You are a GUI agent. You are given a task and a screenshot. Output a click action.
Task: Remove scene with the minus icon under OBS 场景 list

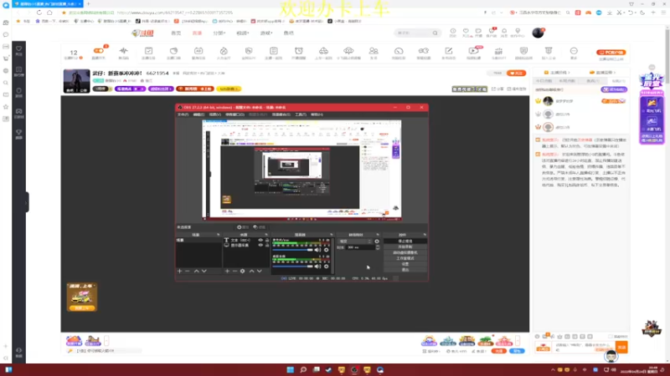click(187, 271)
